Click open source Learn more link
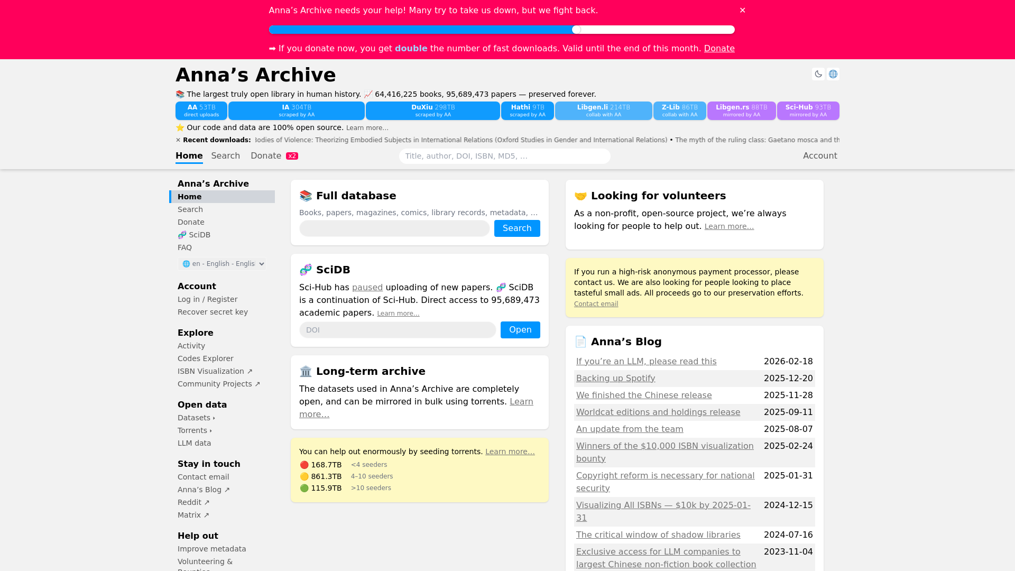The width and height of the screenshot is (1015, 571). pyautogui.click(x=367, y=128)
